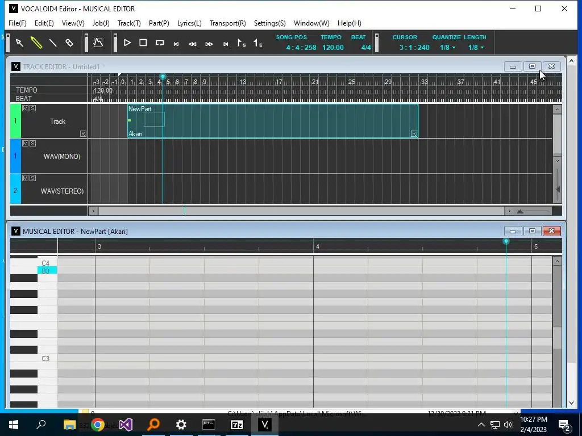Image resolution: width=582 pixels, height=436 pixels.
Task: Open the File(F) menu
Action: [18, 23]
